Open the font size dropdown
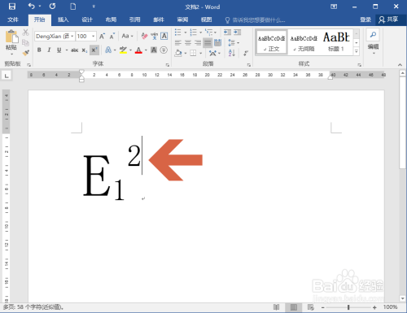Screen dimensions: 407x313 93,36
